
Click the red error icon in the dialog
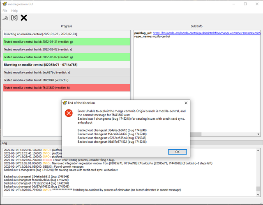[x=69, y=113]
